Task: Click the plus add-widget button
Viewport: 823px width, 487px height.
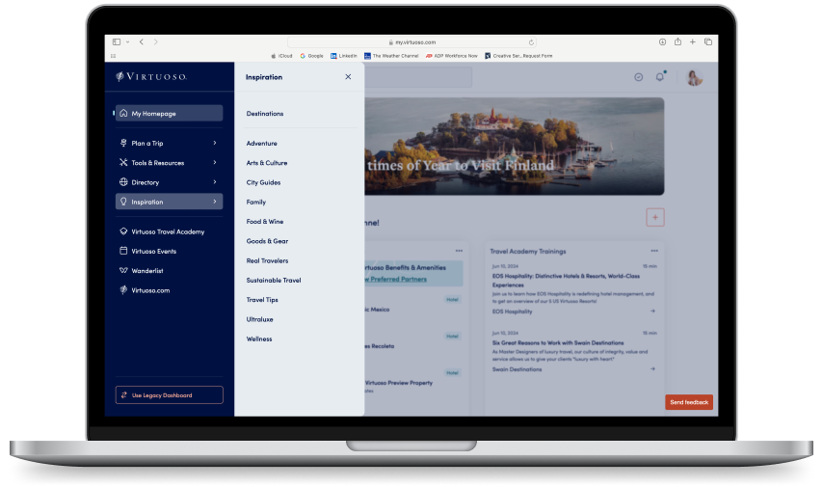Action: click(655, 218)
